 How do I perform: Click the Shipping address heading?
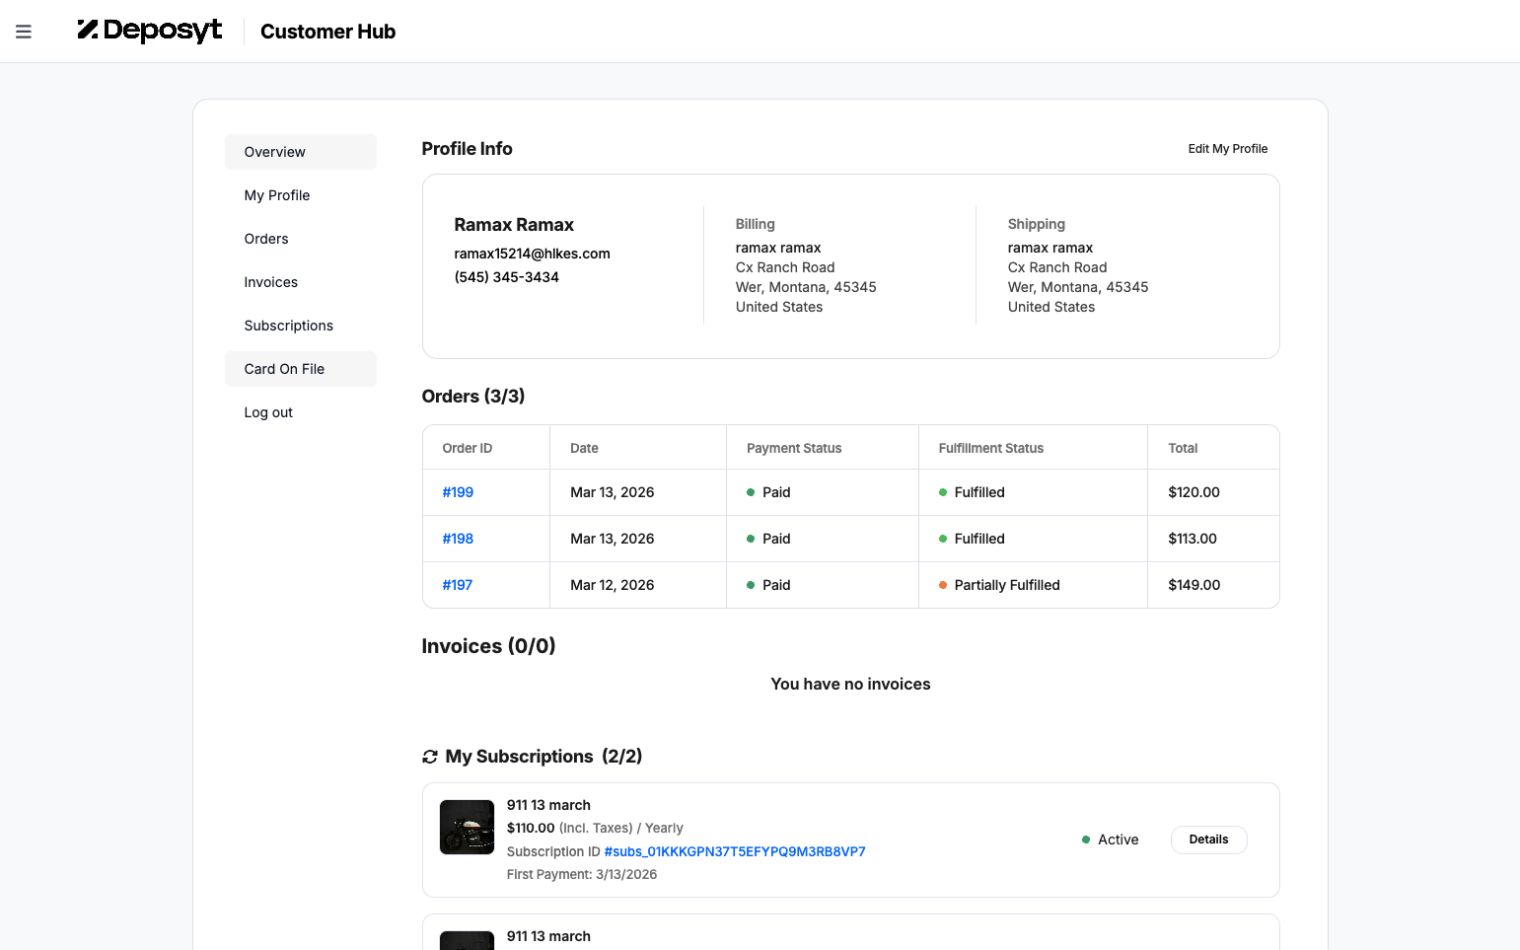(x=1037, y=224)
